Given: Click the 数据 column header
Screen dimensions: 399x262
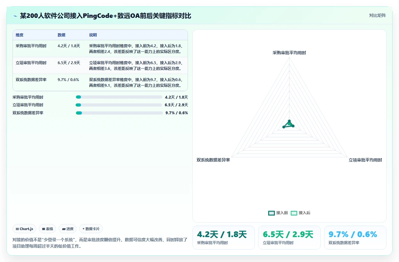Looking at the screenshot, I should point(61,35).
